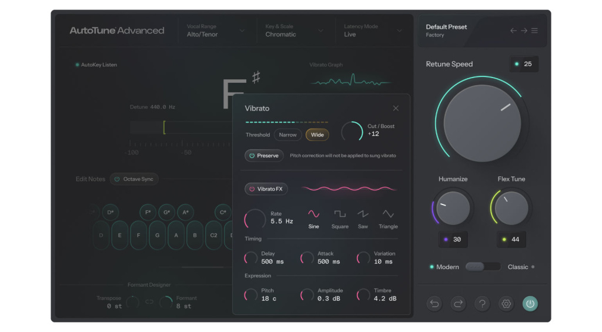This screenshot has width=602, height=332.
Task: Select Wide threshold option
Action: (x=317, y=135)
